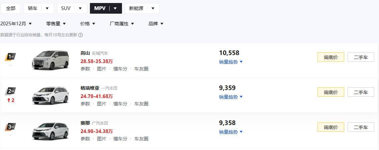The height and width of the screenshot is (150, 379).
Task: Open the 品牌 filter dropdown
Action: coord(156,24)
